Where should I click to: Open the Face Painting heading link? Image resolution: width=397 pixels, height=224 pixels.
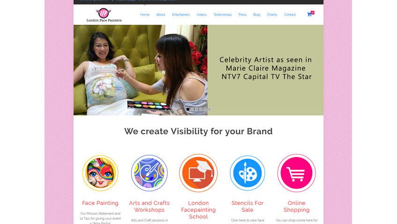tap(100, 203)
